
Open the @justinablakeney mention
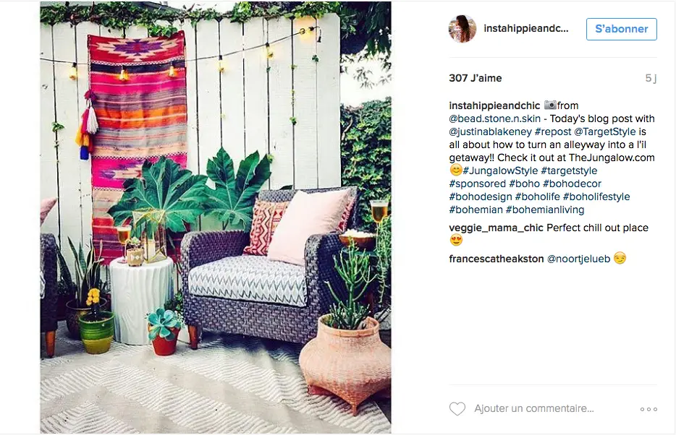click(x=490, y=132)
